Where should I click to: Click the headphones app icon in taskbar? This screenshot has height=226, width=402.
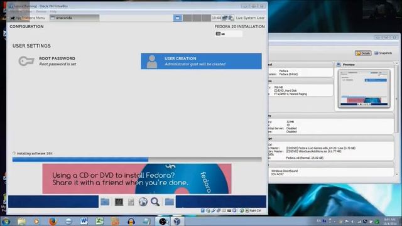(131, 222)
